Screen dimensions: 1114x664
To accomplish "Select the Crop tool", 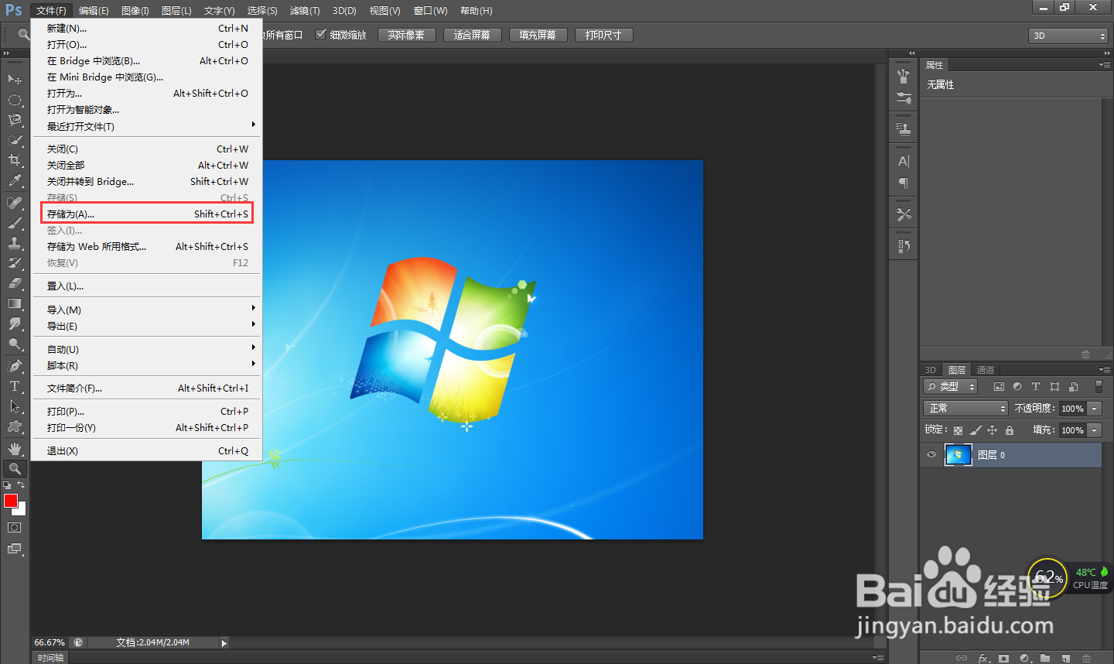I will (15, 160).
